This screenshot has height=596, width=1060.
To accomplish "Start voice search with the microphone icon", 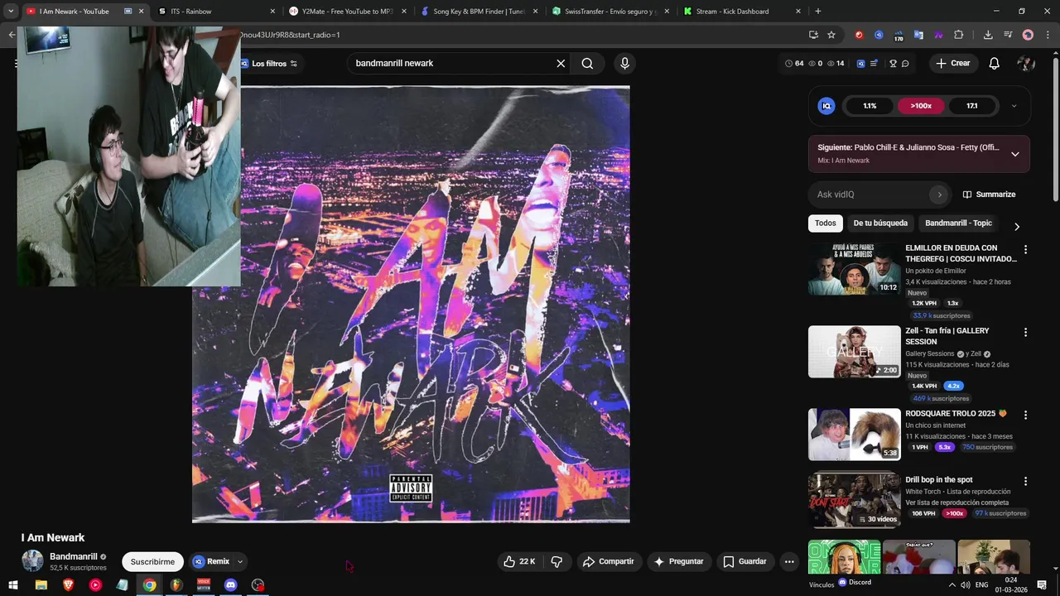I will pos(624,64).
